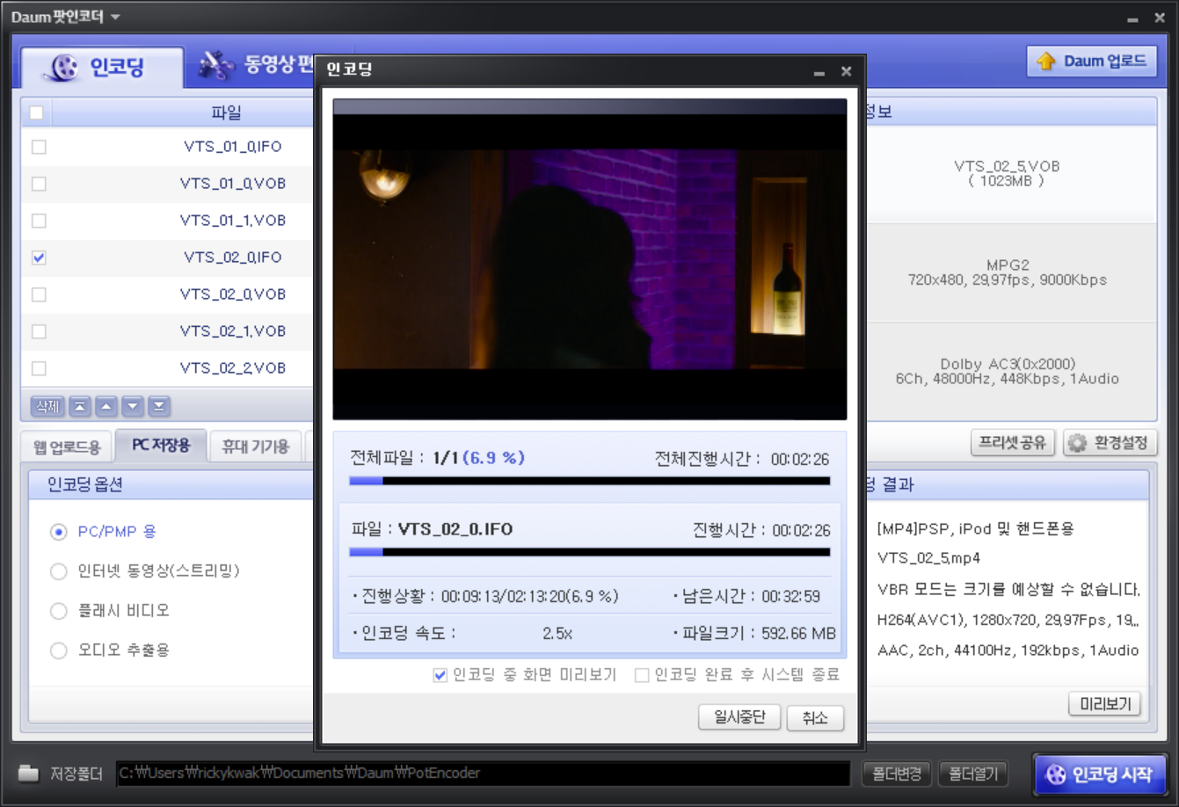Click the 폴더열기 open folder button
The image size is (1179, 807).
point(972,774)
